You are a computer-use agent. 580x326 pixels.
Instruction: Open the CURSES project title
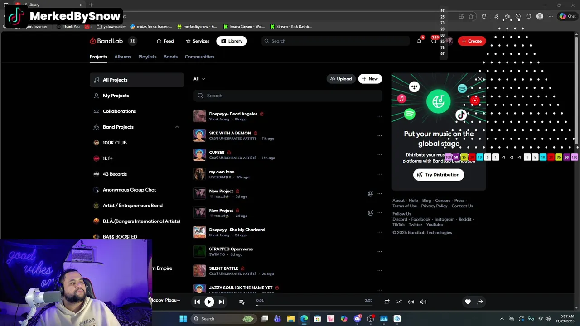[x=217, y=153]
